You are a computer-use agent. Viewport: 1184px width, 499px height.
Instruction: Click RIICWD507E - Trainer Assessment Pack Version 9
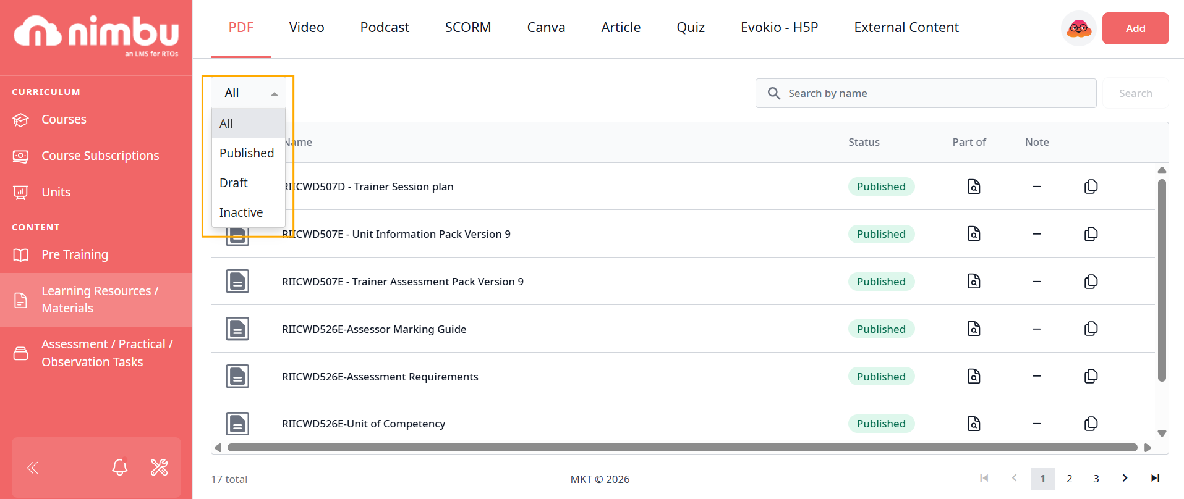coord(402,282)
